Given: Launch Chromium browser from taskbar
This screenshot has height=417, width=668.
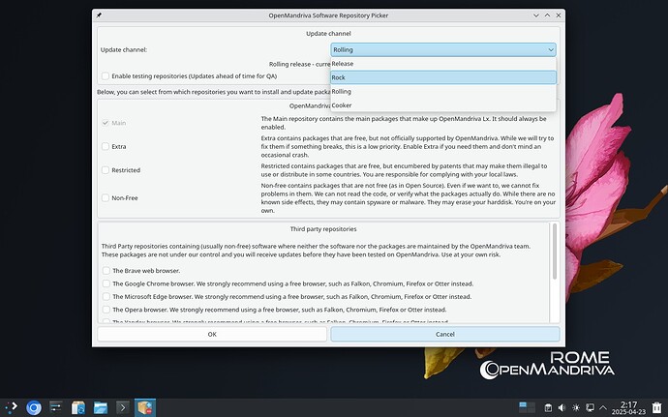Looking at the screenshot, I should pos(34,407).
